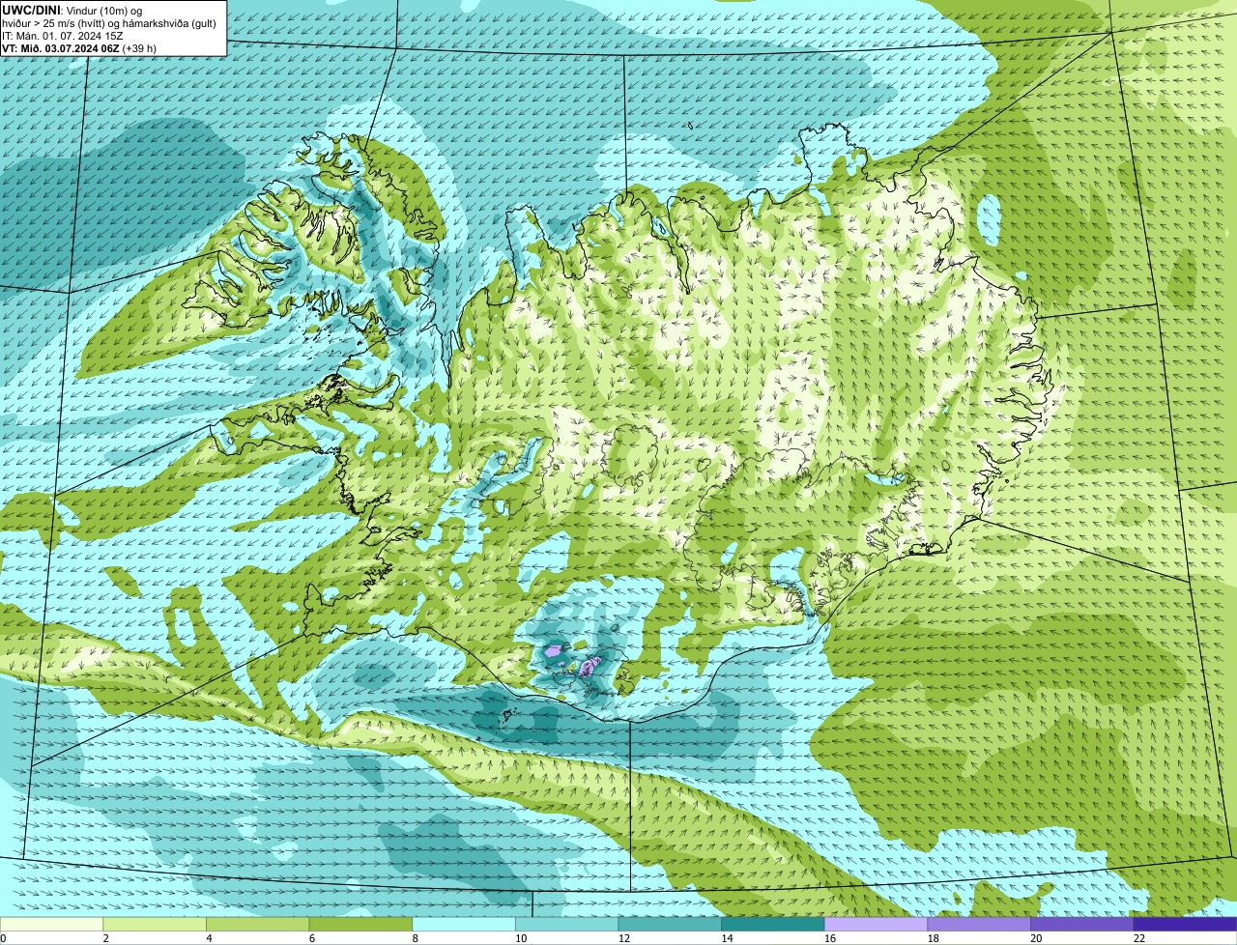Image resolution: width=1237 pixels, height=945 pixels.
Task: Pick the 10–12 m/s legend color swatch
Action: pyautogui.click(x=566, y=924)
